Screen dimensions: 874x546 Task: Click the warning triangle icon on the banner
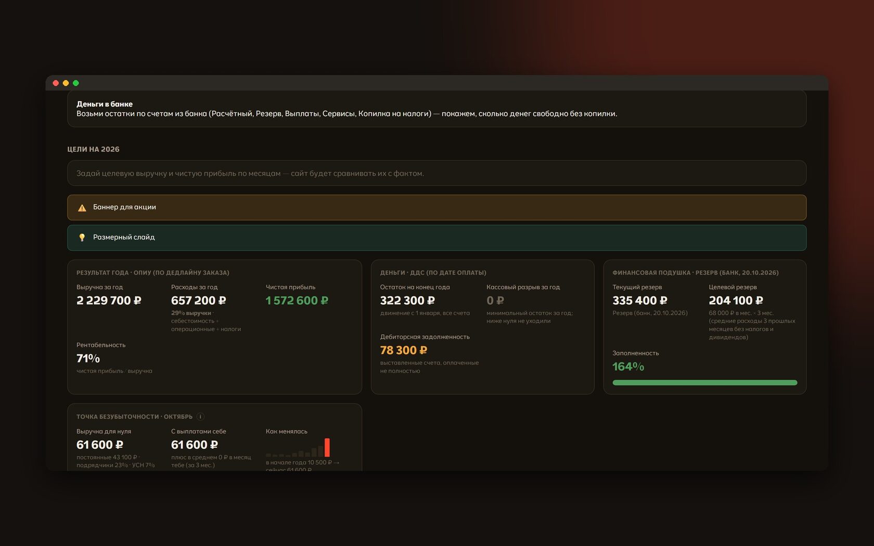tap(82, 207)
